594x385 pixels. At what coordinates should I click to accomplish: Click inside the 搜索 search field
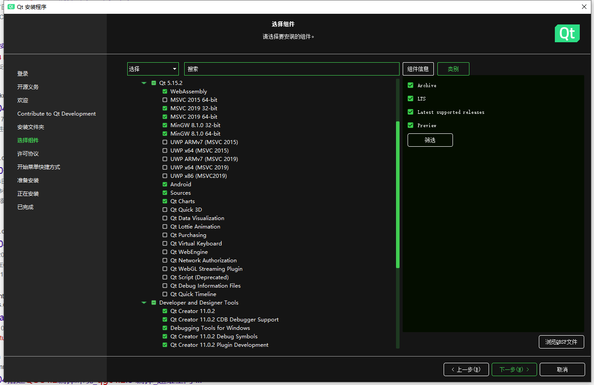click(291, 68)
